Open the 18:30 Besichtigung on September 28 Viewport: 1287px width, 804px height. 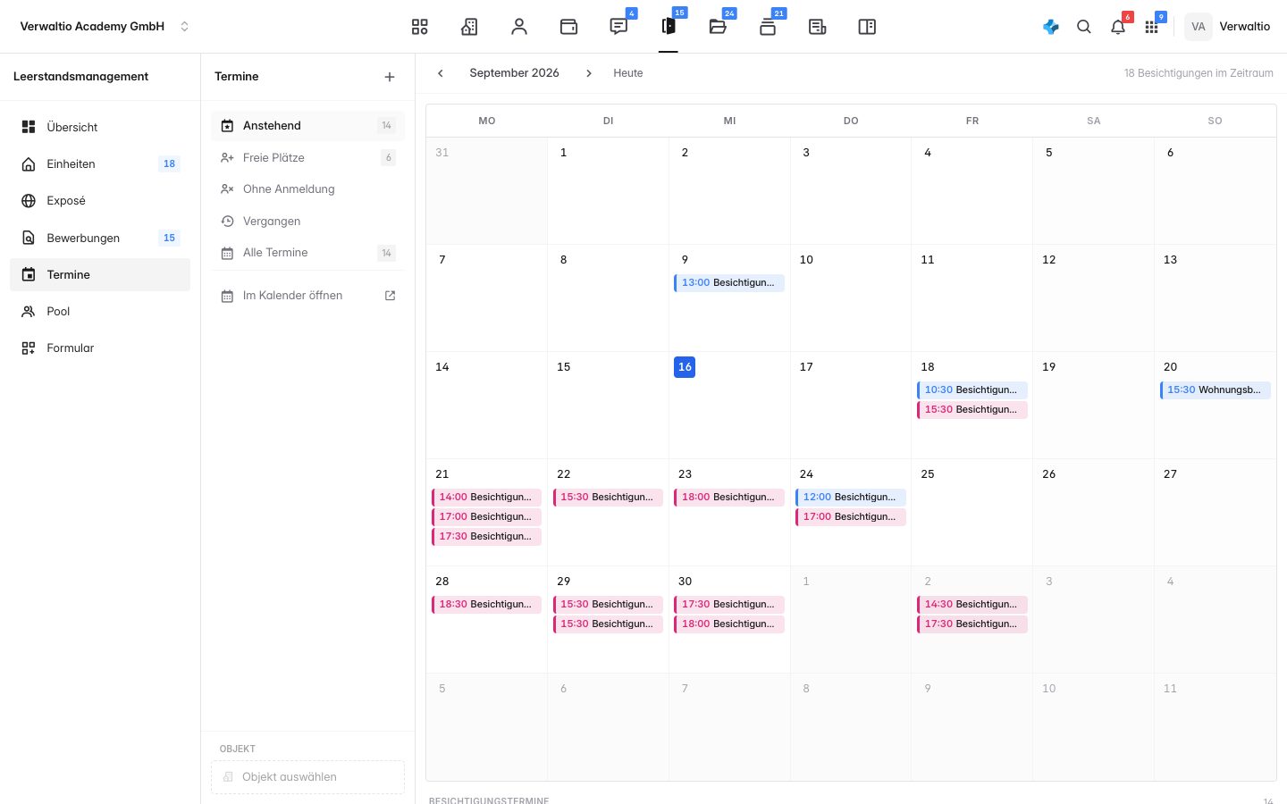coord(486,605)
